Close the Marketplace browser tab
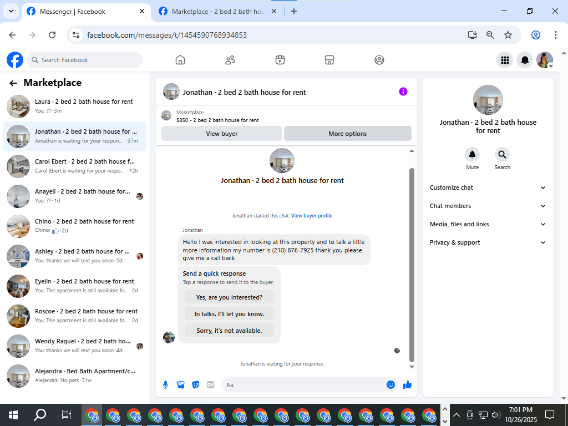 [274, 11]
